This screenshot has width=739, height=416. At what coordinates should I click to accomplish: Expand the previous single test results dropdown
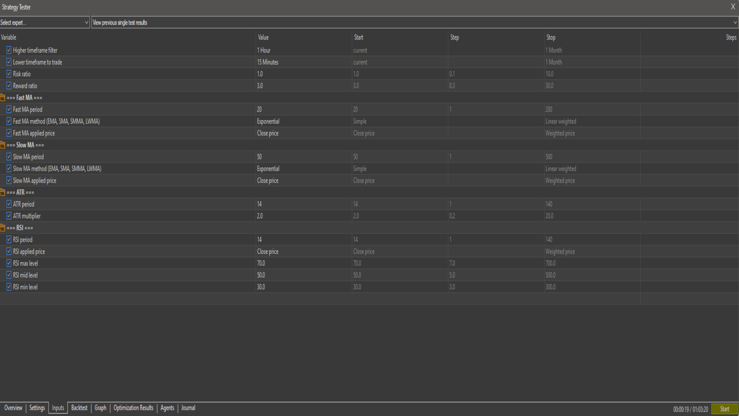pos(735,22)
